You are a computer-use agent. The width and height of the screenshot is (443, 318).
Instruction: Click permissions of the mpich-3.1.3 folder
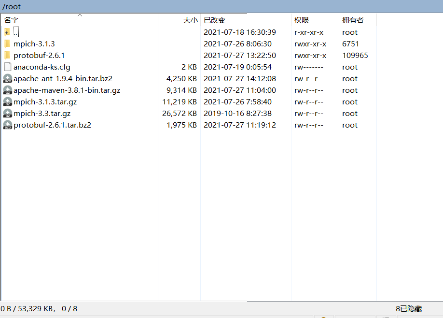310,44
